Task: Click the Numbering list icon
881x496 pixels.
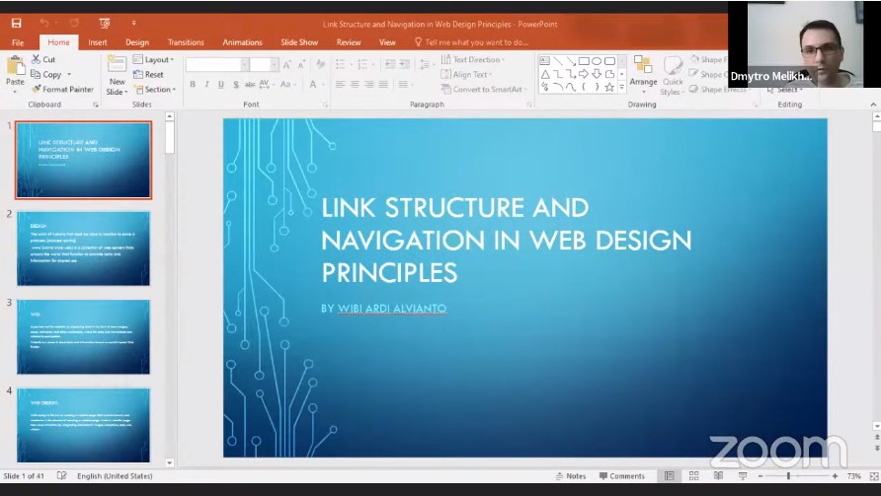Action: (363, 64)
